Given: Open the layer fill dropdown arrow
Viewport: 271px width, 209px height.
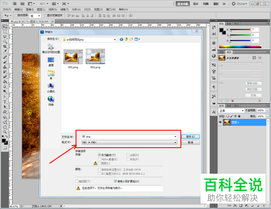Looking at the screenshot, I should pyautogui.click(x=267, y=116).
